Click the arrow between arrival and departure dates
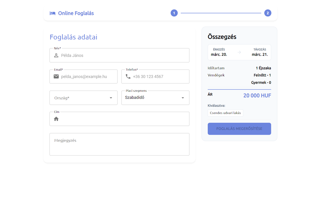 [239, 52]
